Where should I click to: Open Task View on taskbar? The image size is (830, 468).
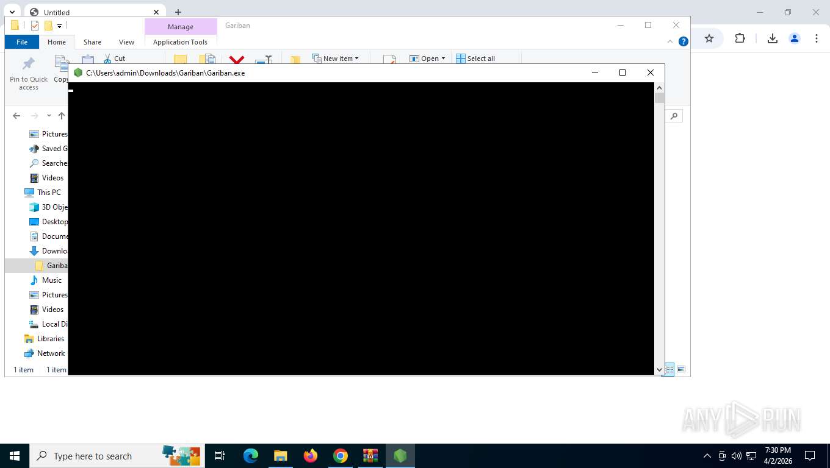point(220,456)
